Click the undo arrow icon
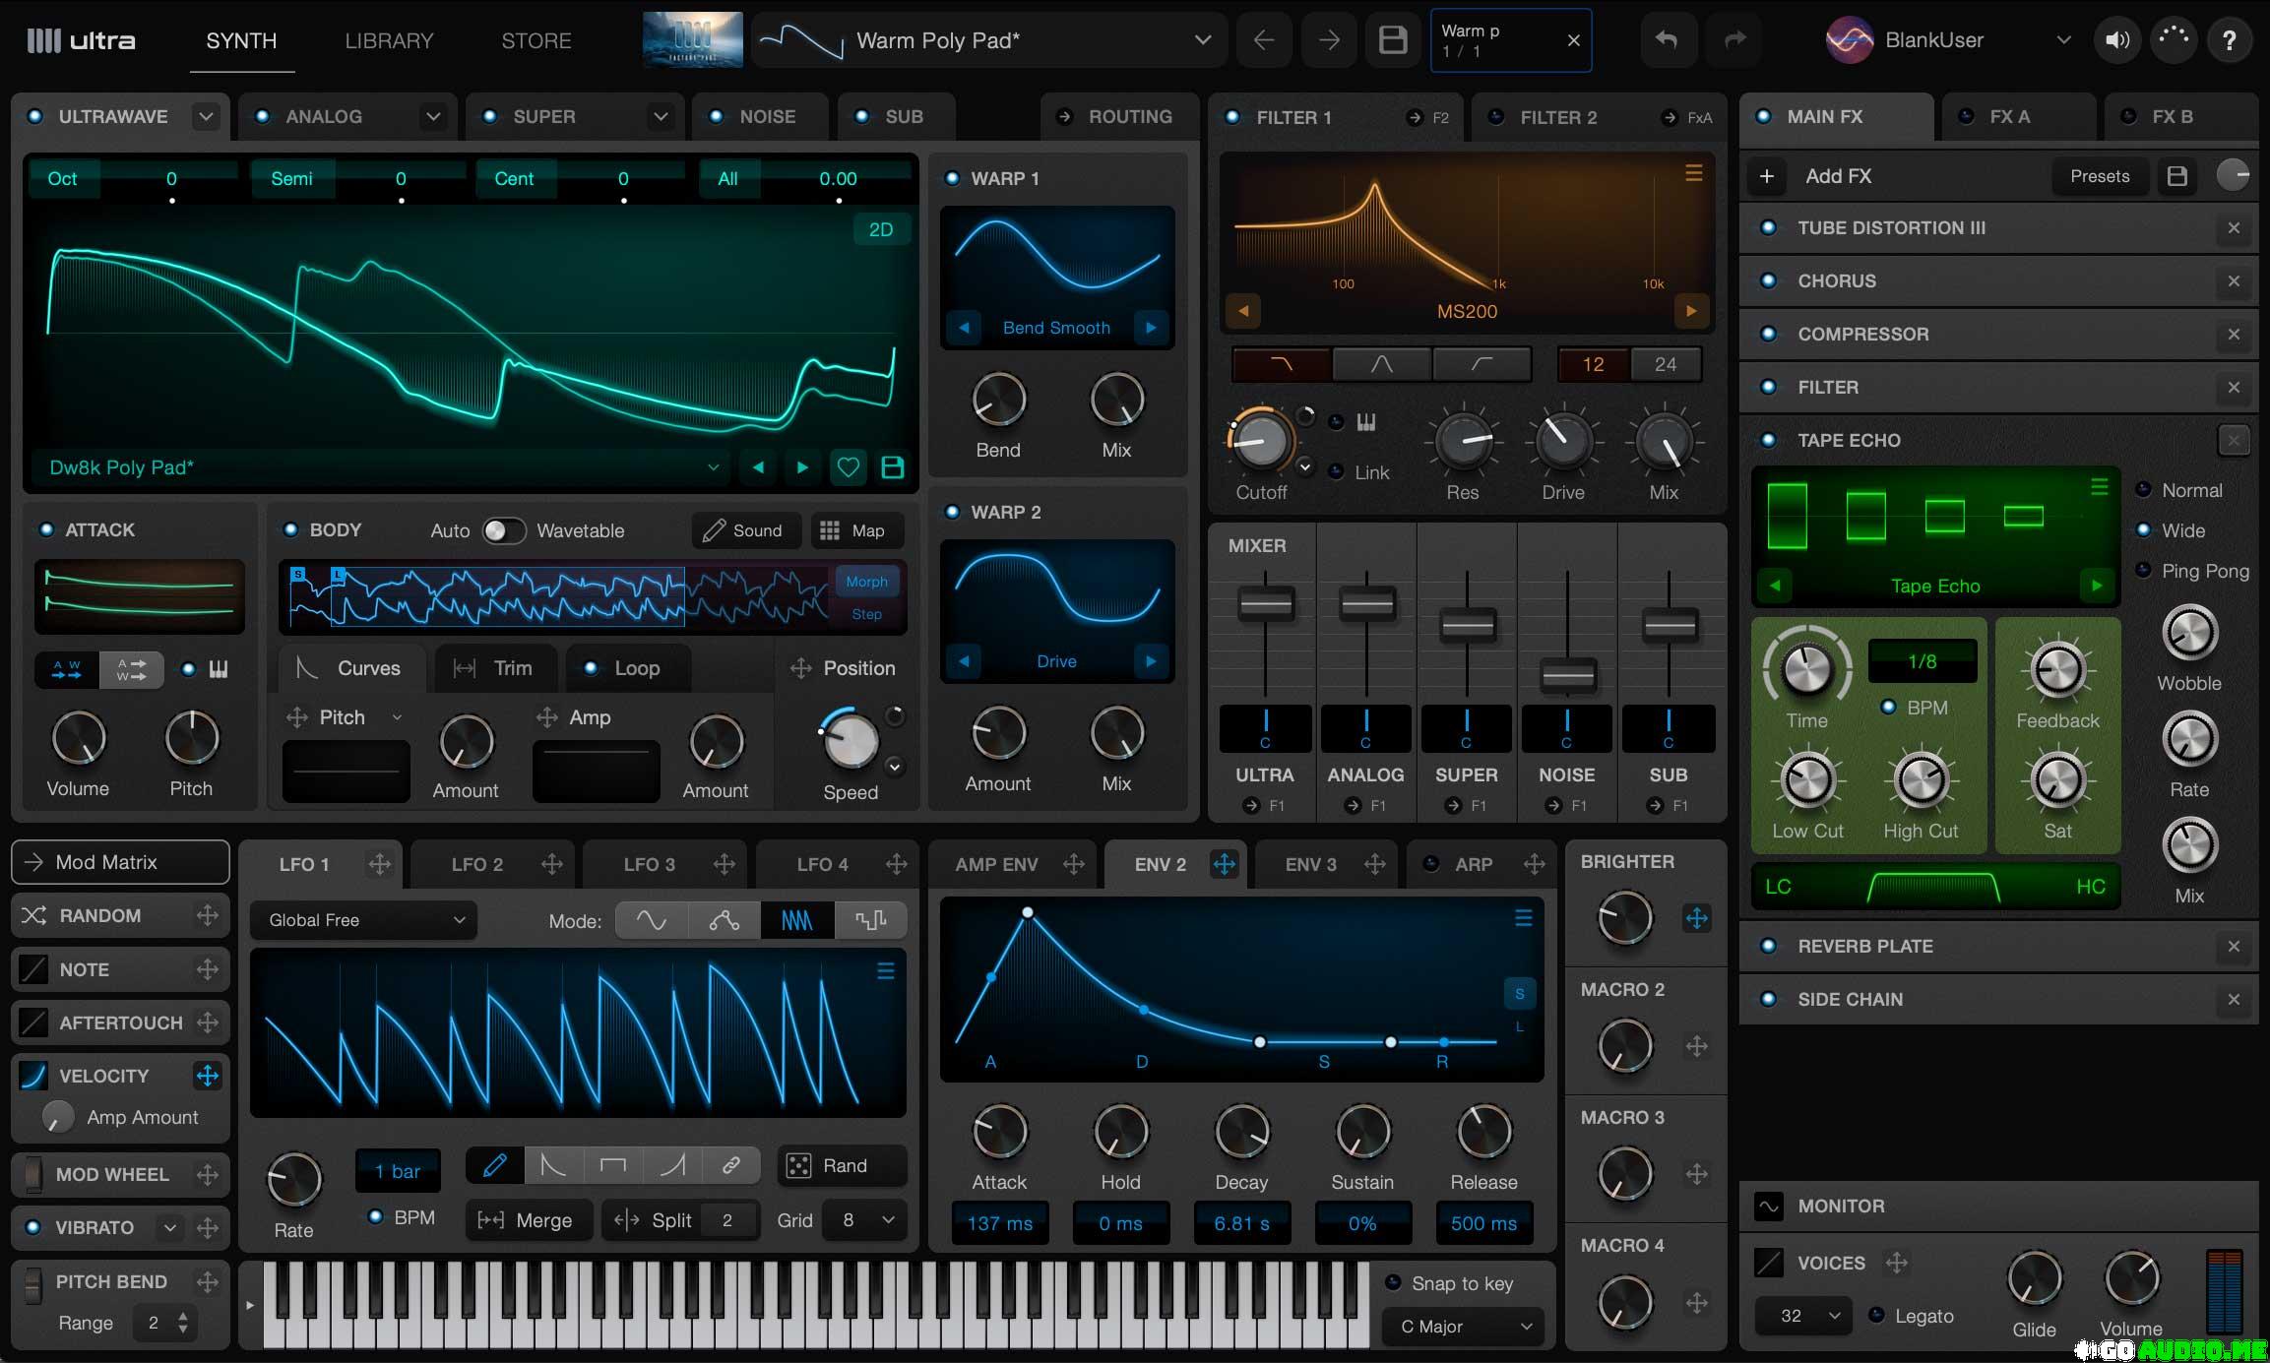2270x1363 pixels. tap(1666, 40)
